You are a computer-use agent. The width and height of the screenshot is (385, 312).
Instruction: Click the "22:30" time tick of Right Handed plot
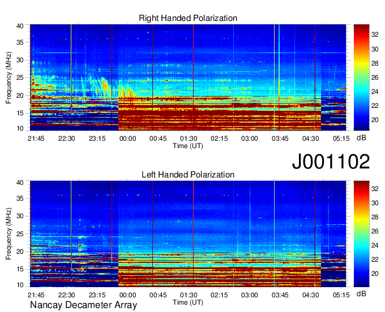click(x=67, y=138)
